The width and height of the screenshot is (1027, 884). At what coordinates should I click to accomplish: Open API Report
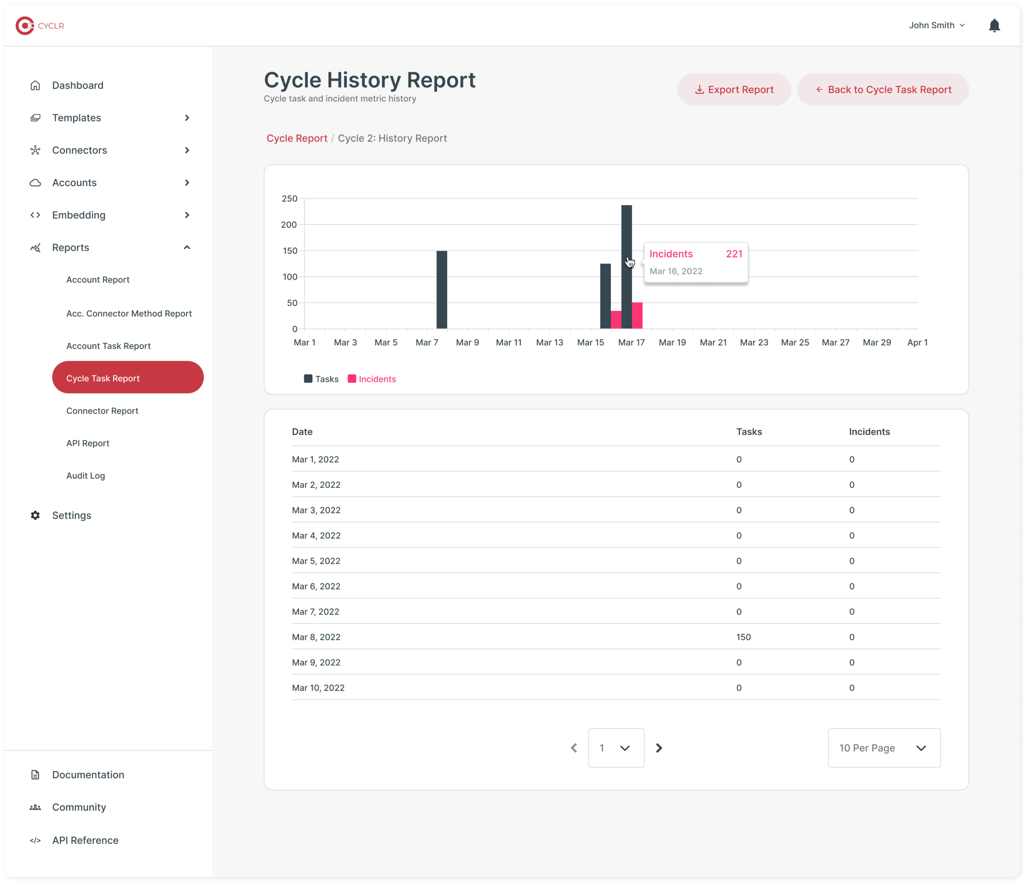pyautogui.click(x=88, y=443)
